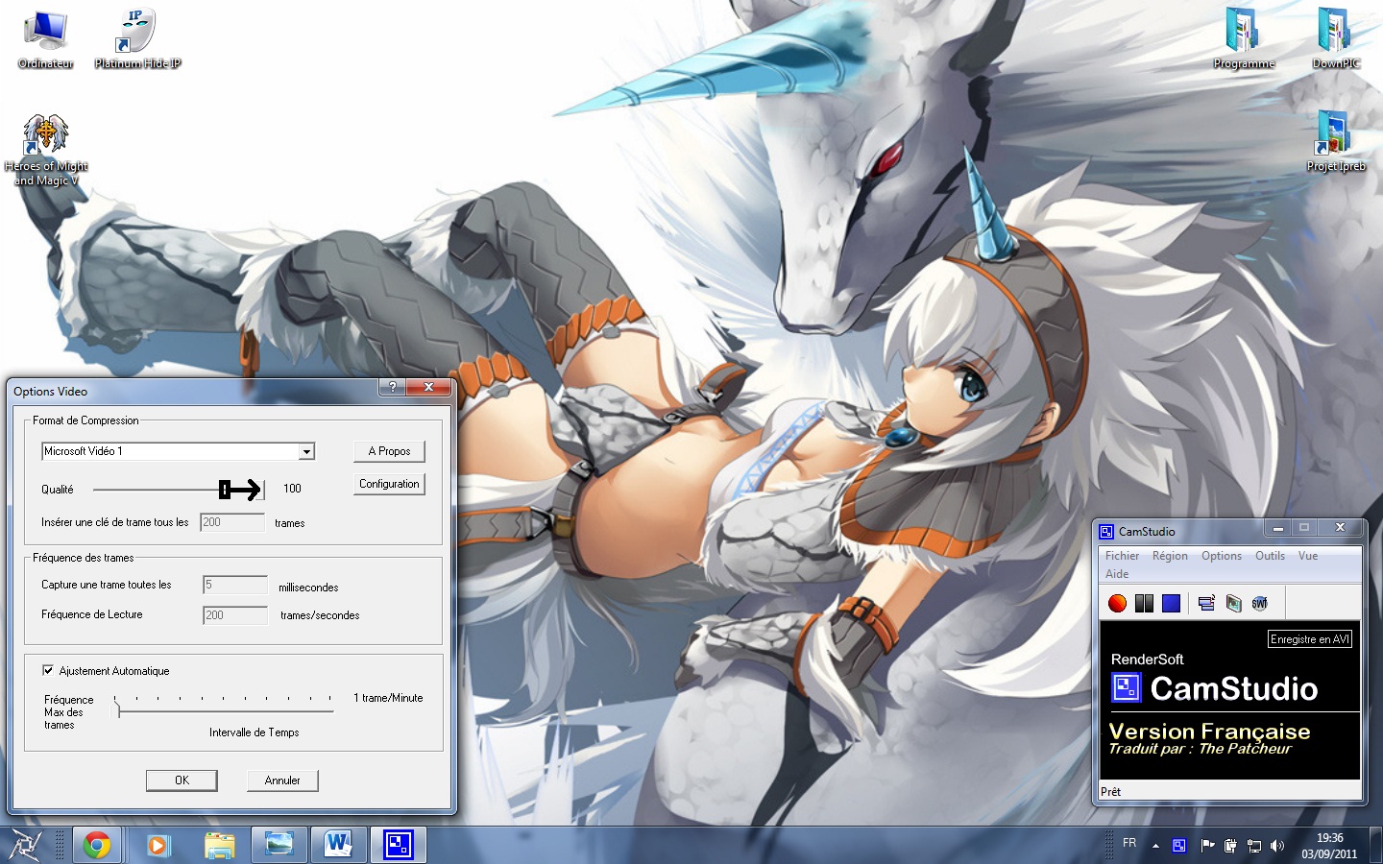This screenshot has height=864, width=1383.
Task: Open Action Center flag tray icon
Action: (1207, 846)
